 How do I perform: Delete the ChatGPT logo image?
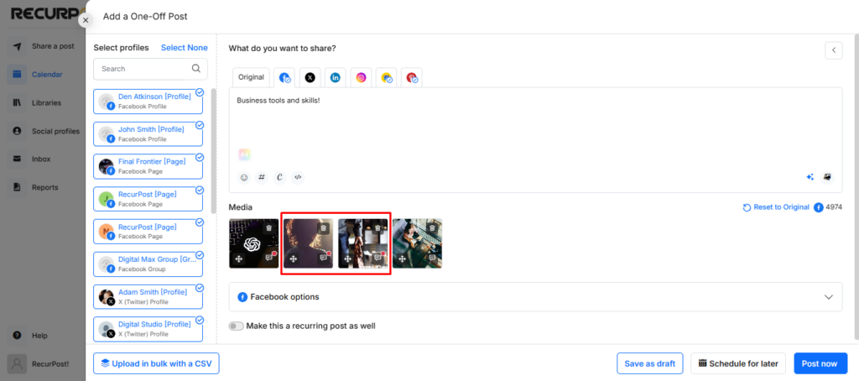coord(268,228)
